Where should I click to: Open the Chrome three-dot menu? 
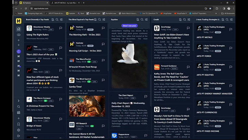(233, 9)
